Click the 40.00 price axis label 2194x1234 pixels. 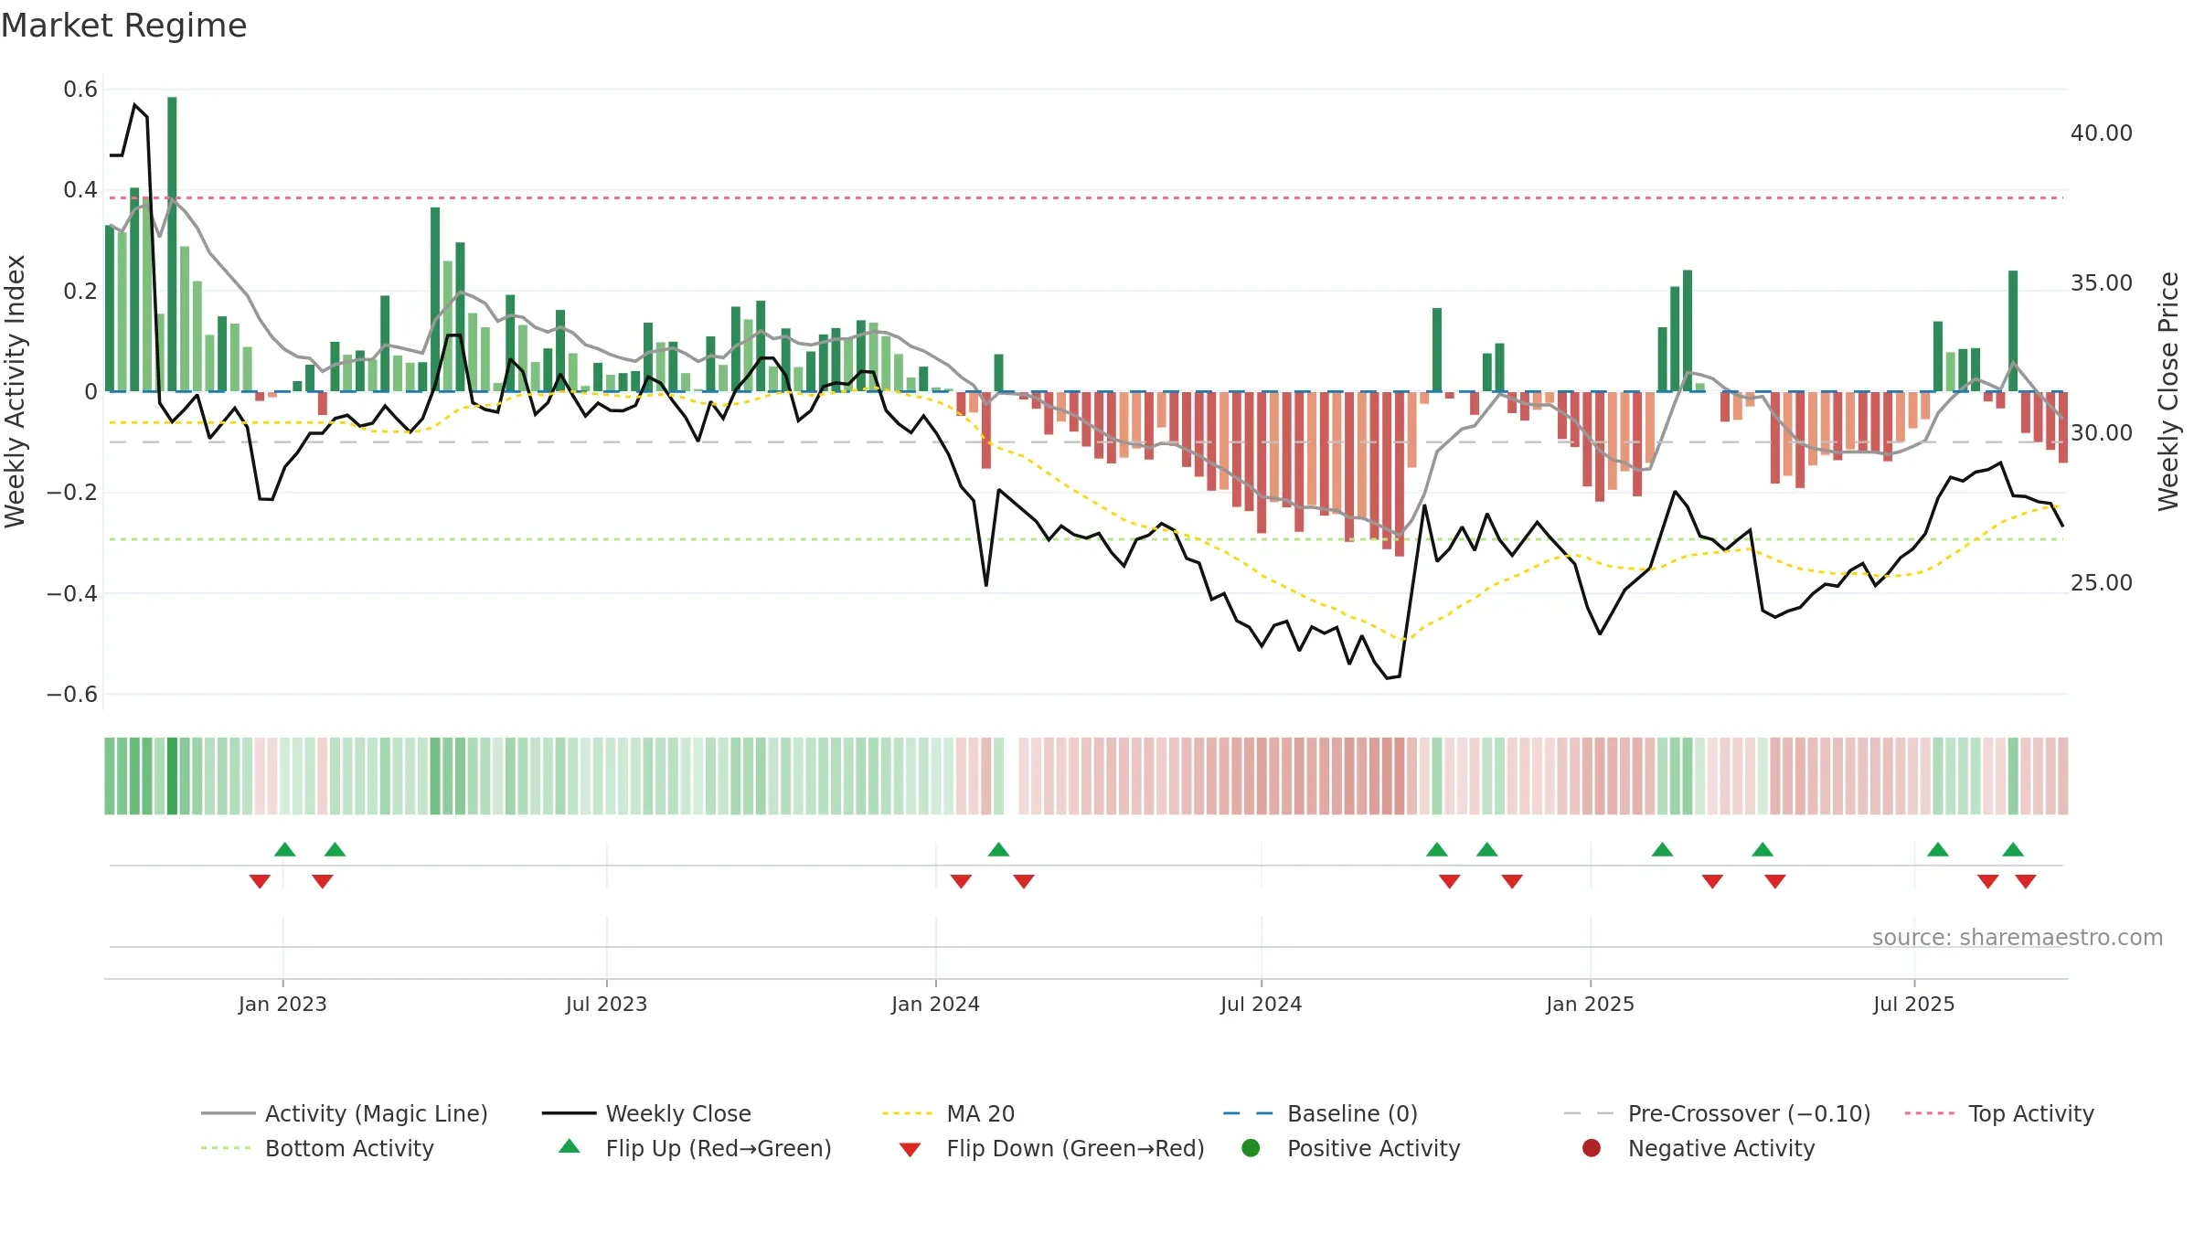click(2101, 133)
